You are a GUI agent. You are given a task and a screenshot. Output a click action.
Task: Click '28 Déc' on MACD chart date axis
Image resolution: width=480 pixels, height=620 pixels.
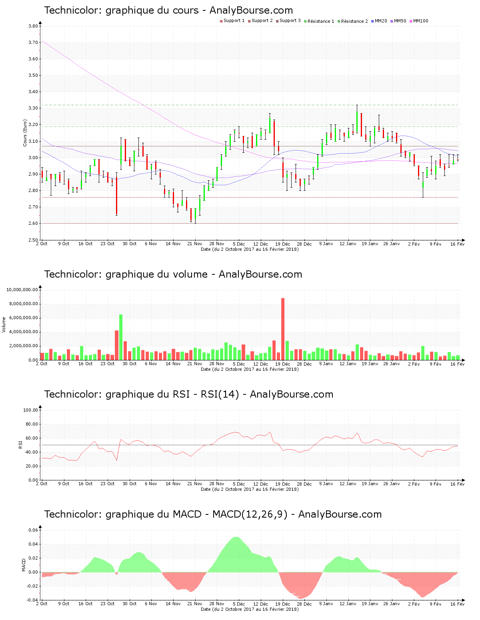pos(304,604)
